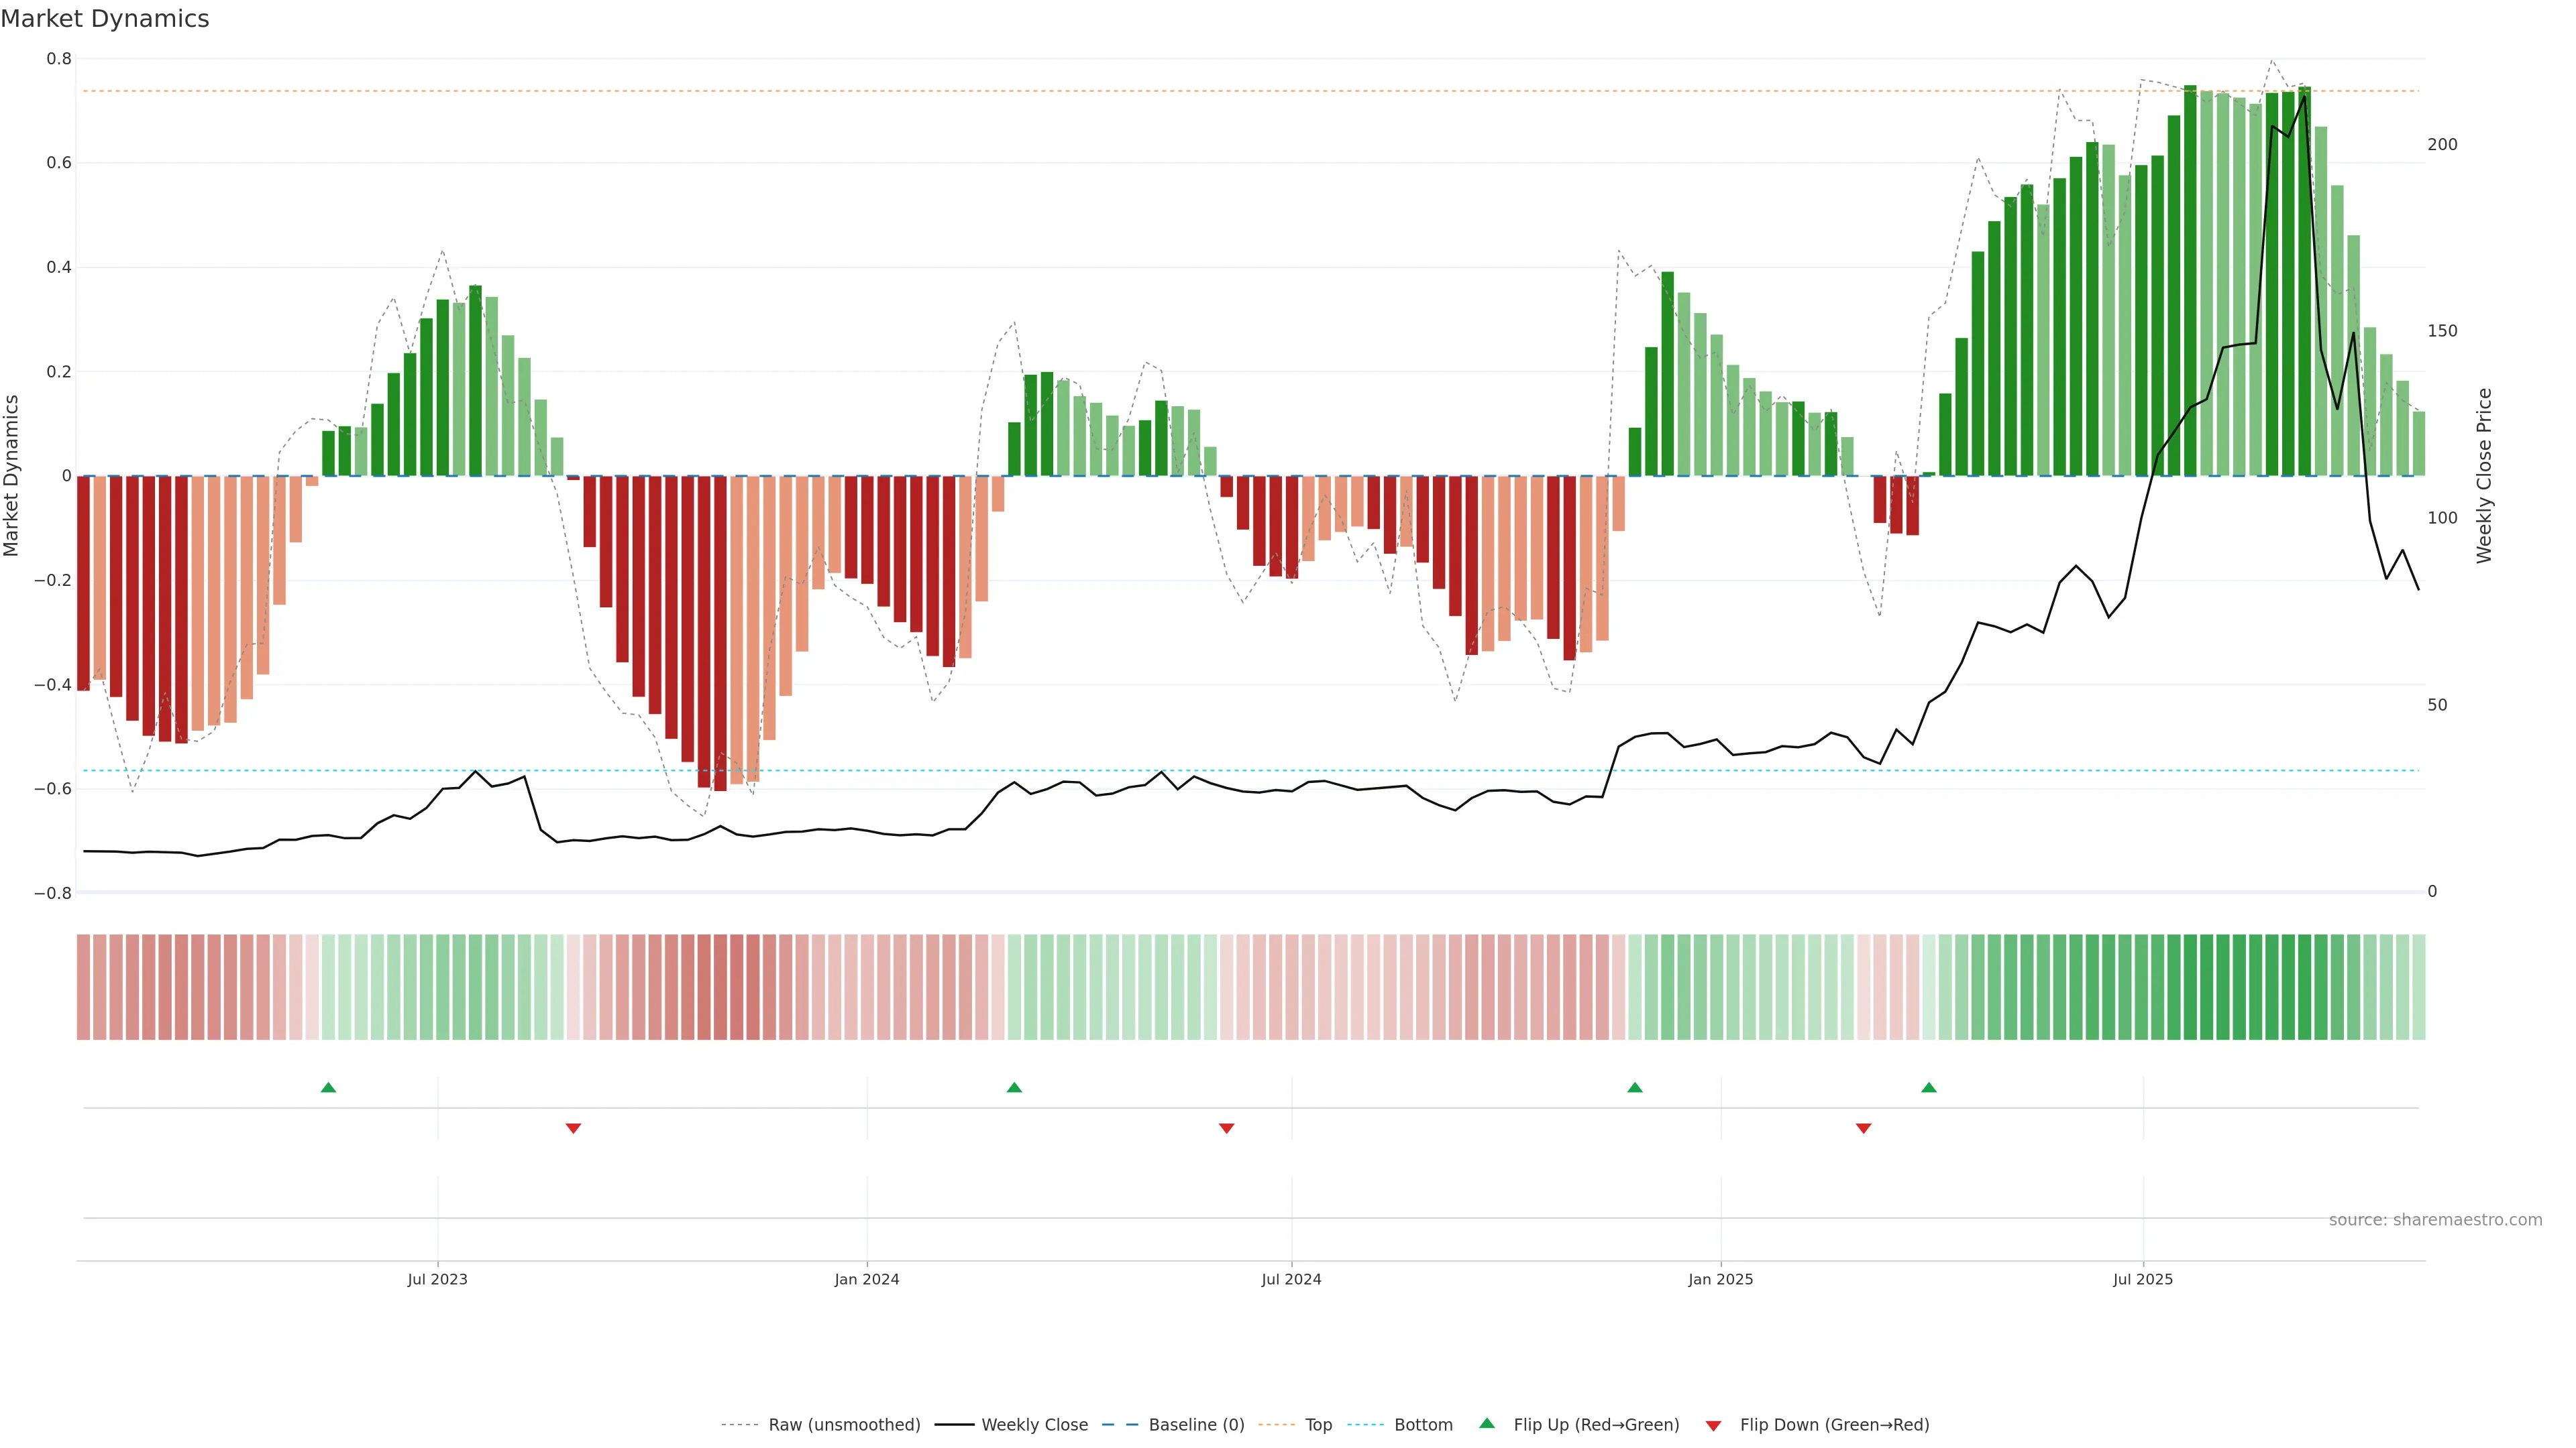Click the Jan 2024 x-axis label
The height and width of the screenshot is (1448, 2576).
point(867,1279)
